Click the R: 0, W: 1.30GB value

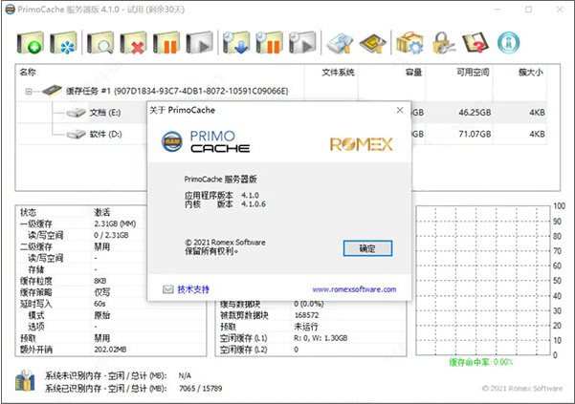321,338
